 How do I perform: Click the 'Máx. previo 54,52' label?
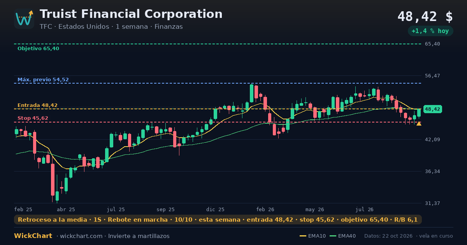pyautogui.click(x=43, y=80)
